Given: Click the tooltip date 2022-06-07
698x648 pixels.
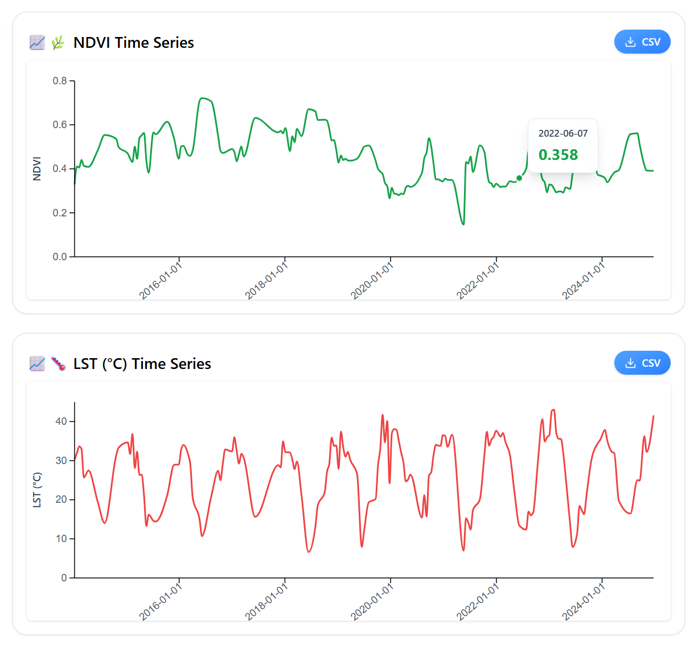Looking at the screenshot, I should point(563,133).
